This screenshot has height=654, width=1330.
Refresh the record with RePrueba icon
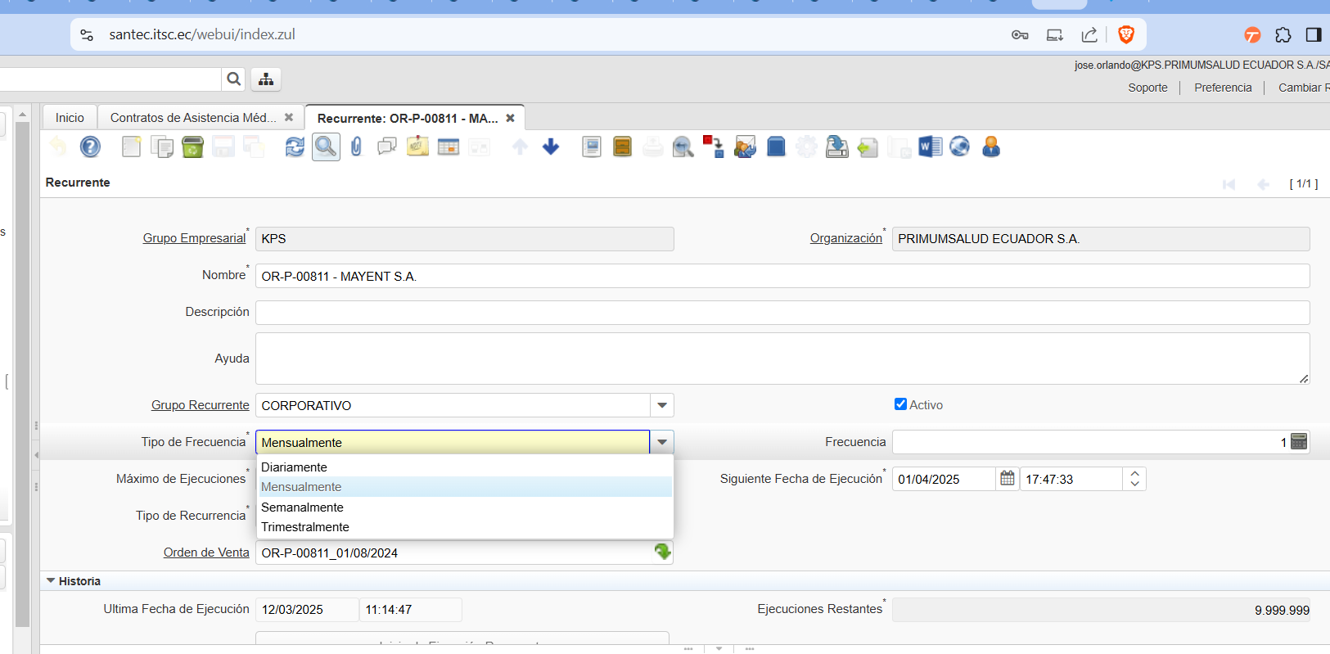295,147
